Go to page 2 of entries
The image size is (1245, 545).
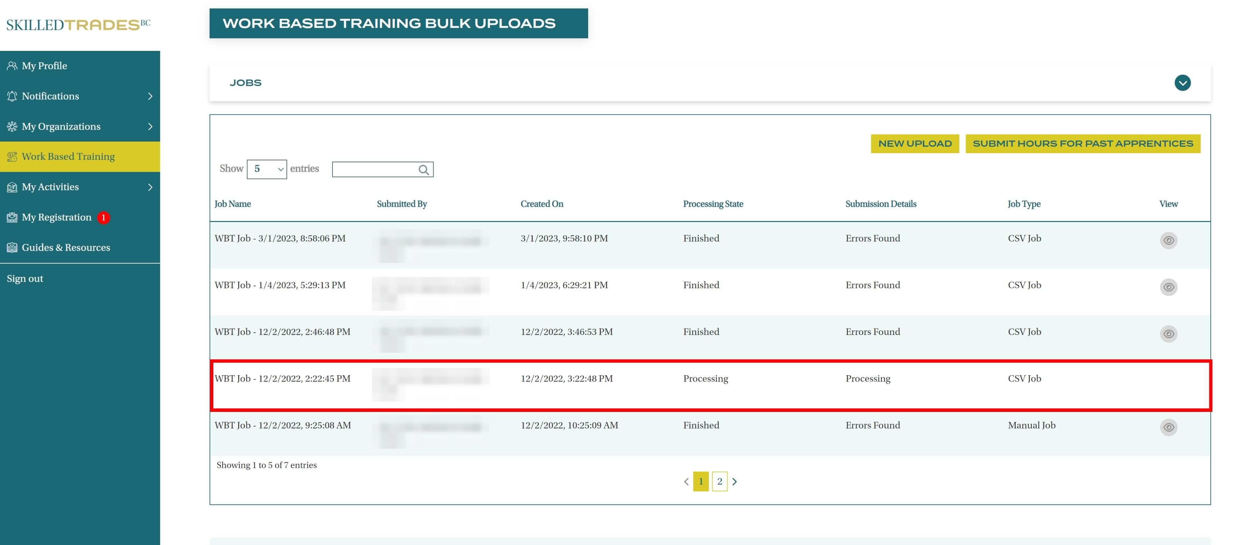click(719, 482)
